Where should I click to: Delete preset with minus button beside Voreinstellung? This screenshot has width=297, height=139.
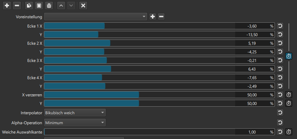161,17
